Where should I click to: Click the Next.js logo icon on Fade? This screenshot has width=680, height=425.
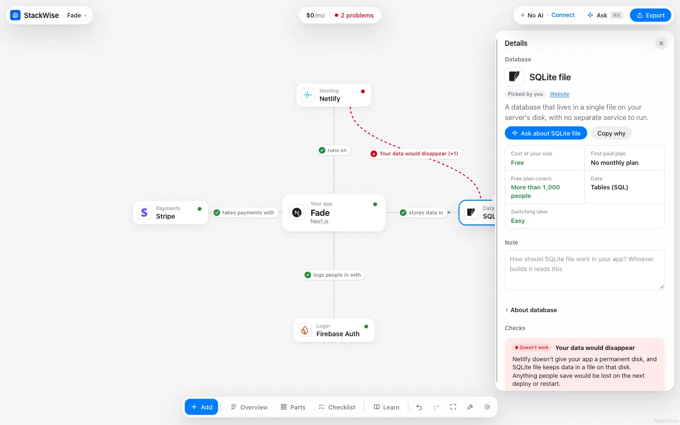(297, 212)
